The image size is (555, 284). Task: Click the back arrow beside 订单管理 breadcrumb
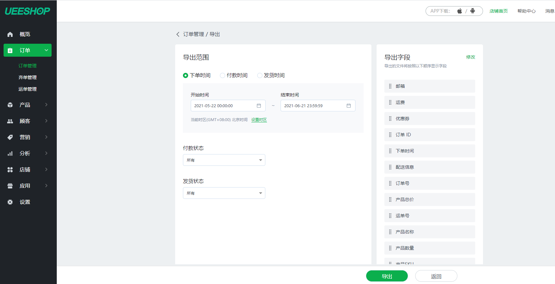178,34
